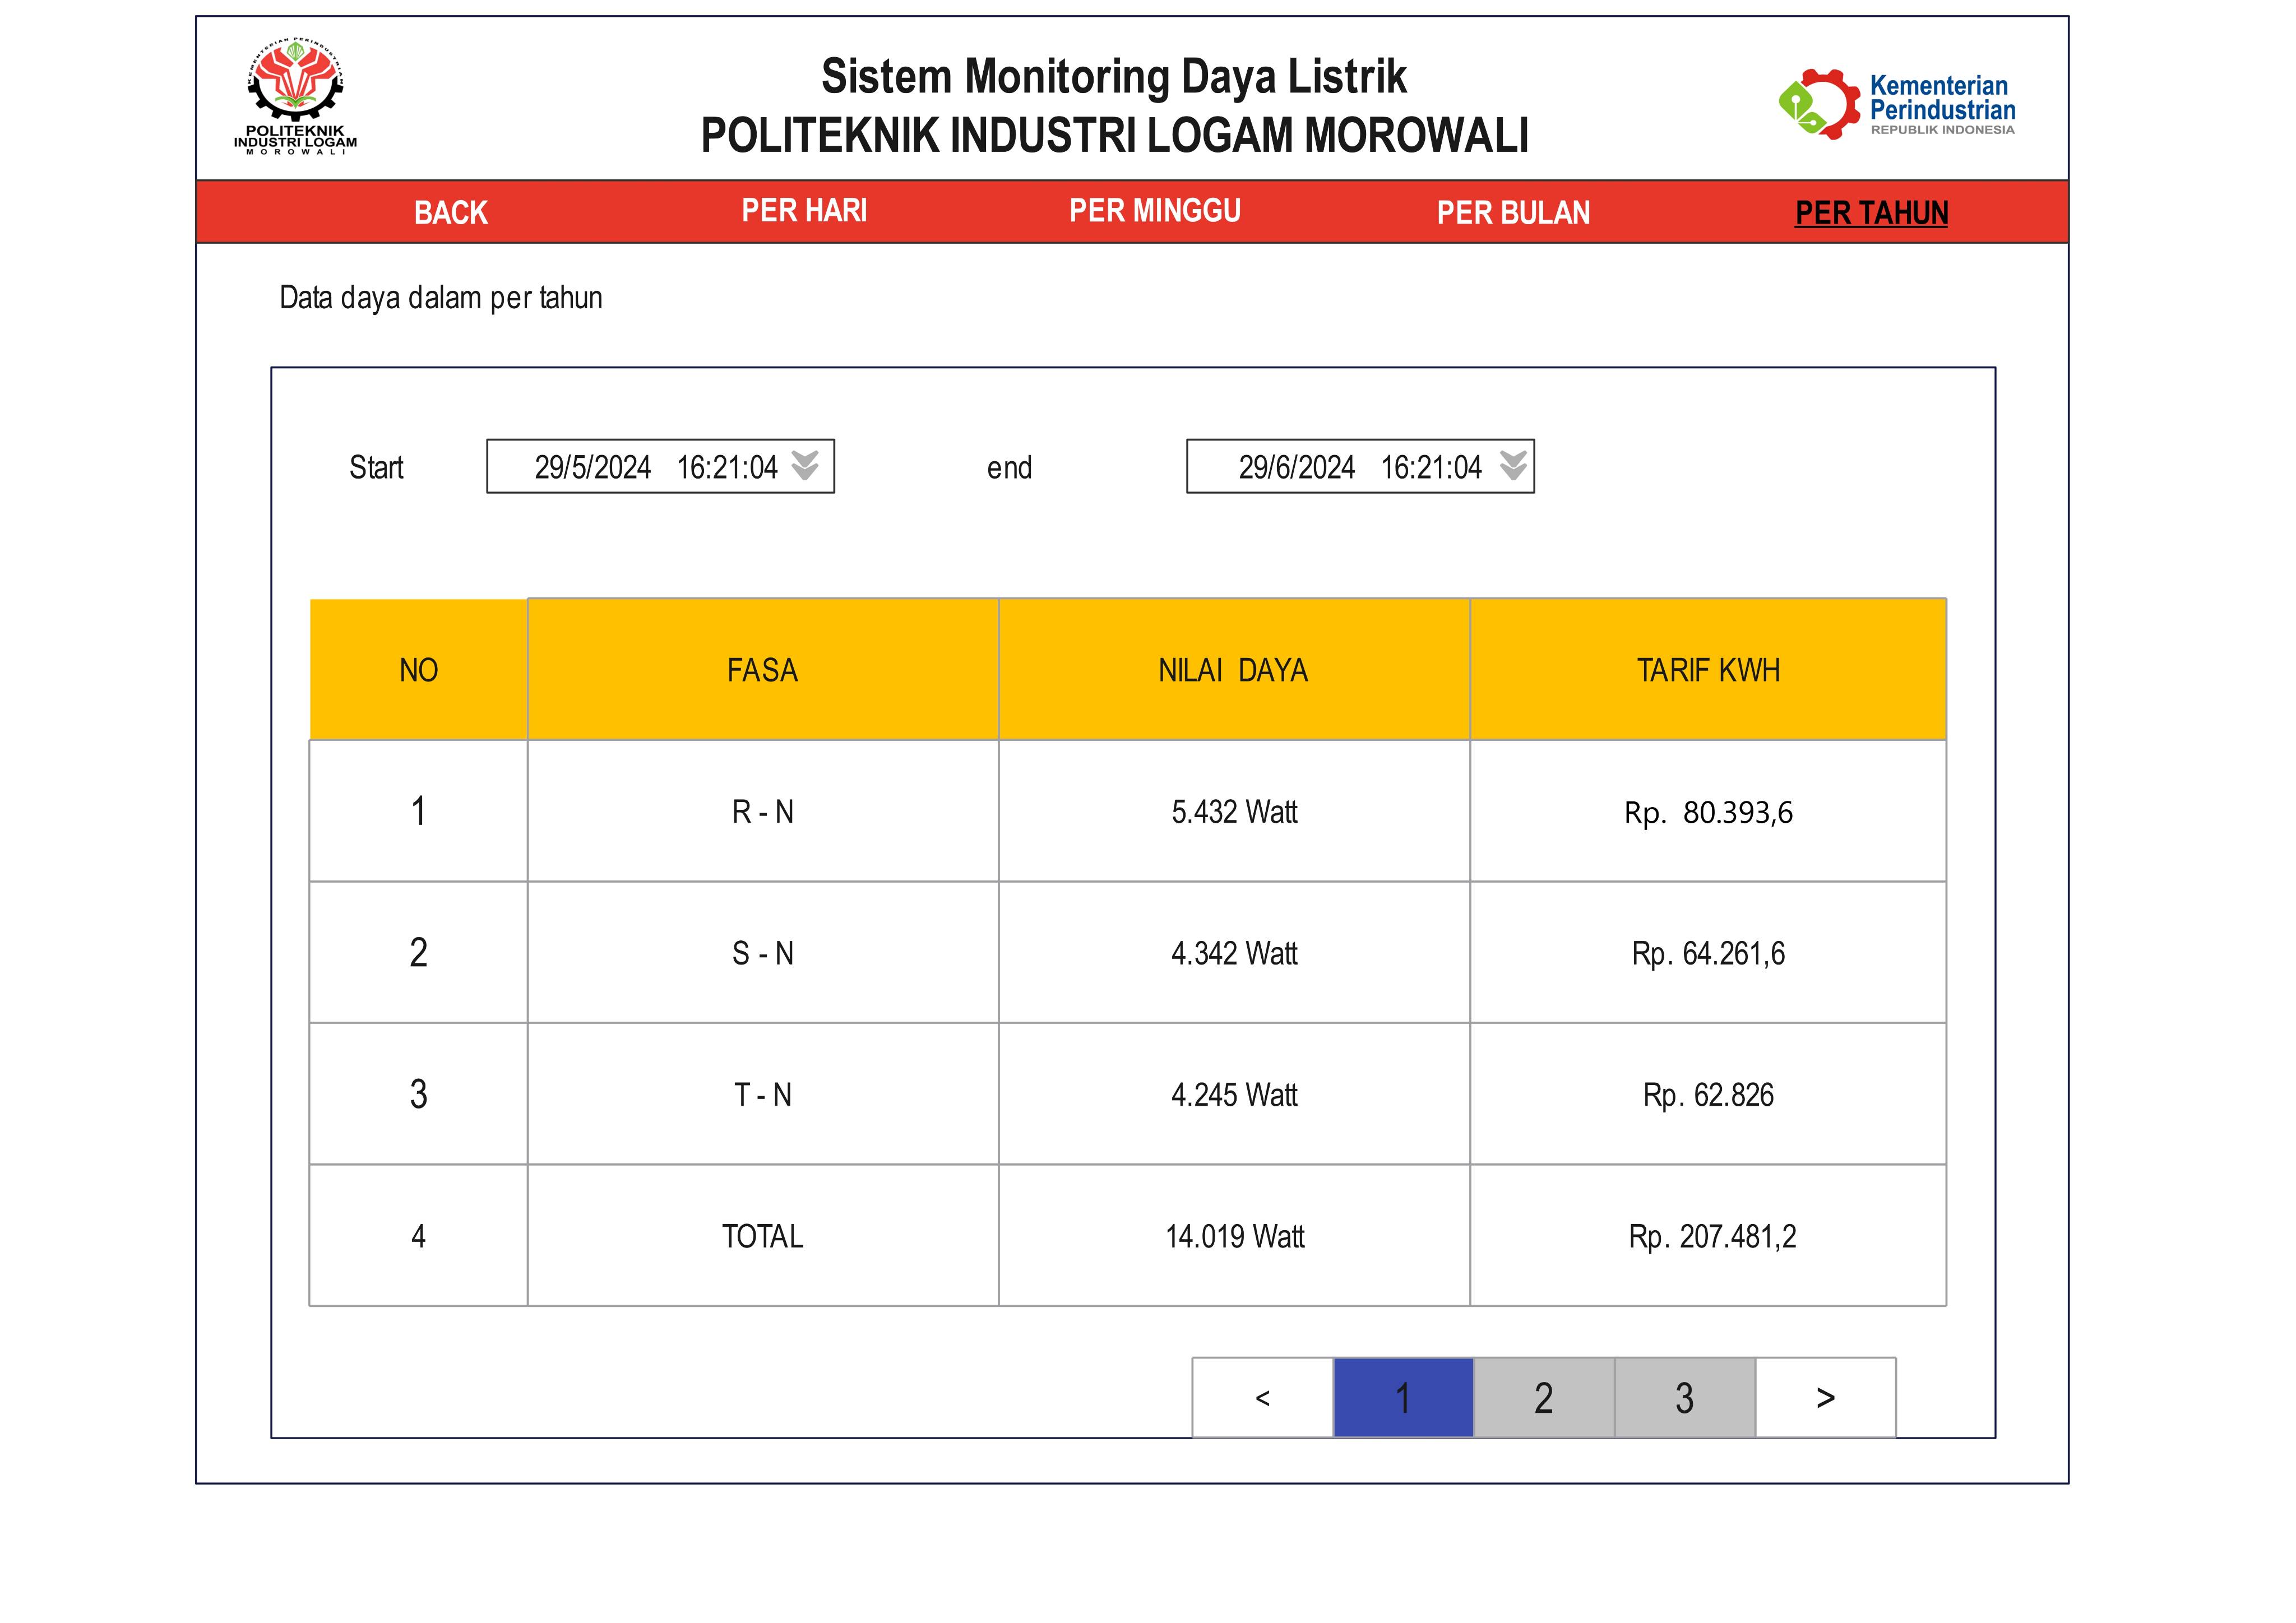
Task: Click the 'POLITEKNIK INDUSTRI LOGAM MOROWALI' heading
Action: click(x=1114, y=135)
